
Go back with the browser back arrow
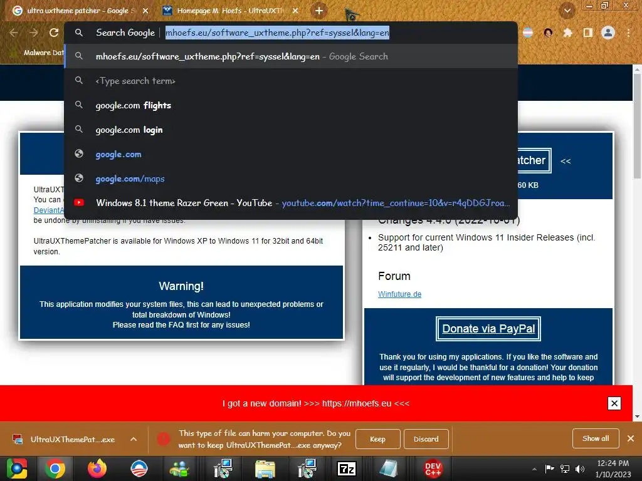click(x=14, y=33)
